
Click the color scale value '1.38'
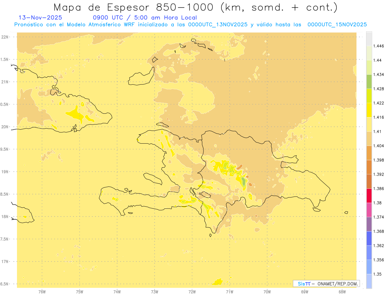coord(377,203)
